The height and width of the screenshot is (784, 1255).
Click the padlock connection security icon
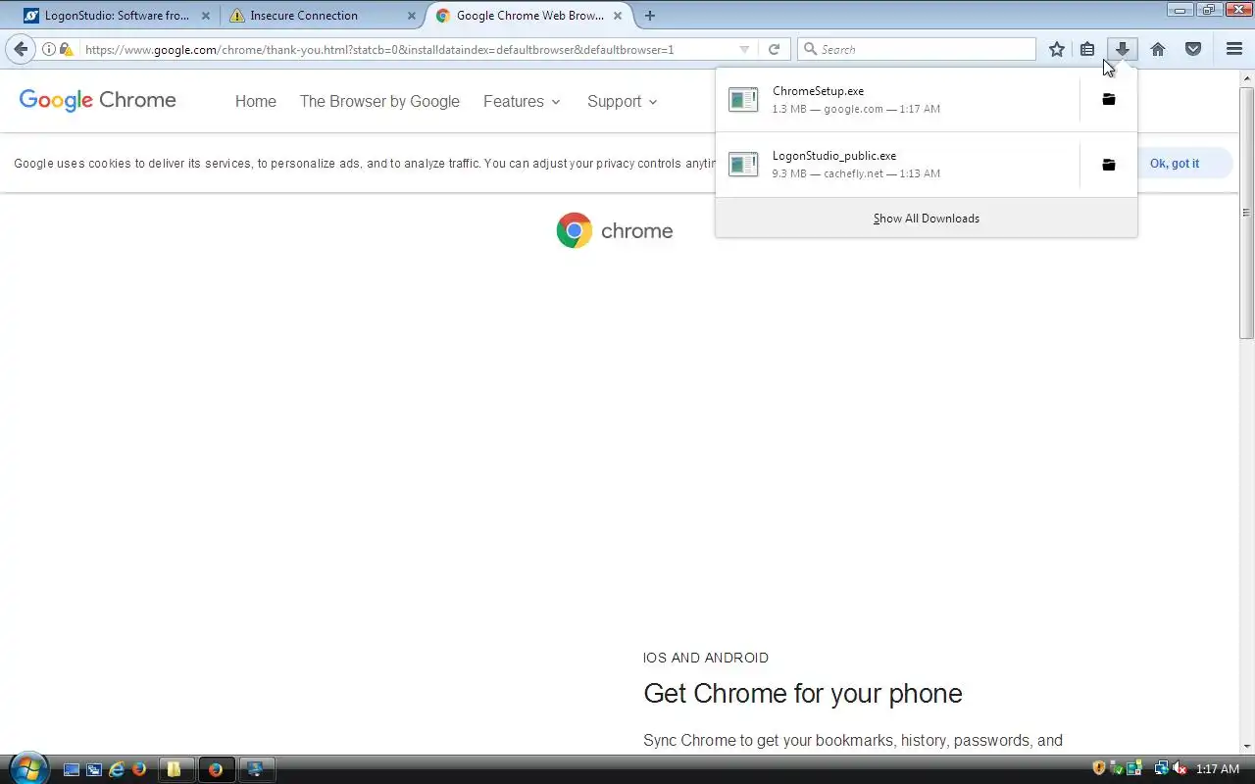66,49
